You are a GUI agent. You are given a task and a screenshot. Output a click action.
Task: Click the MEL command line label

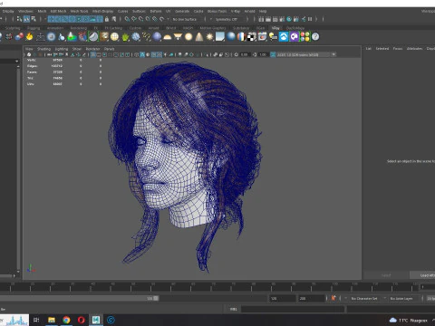233,309
